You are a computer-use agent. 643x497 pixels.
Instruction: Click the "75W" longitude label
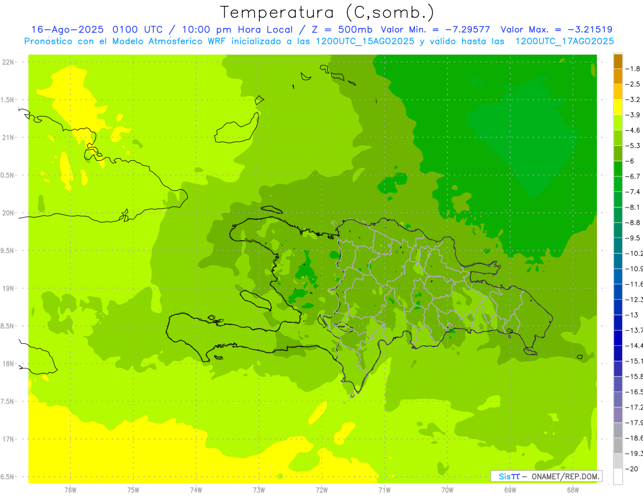tap(133, 490)
